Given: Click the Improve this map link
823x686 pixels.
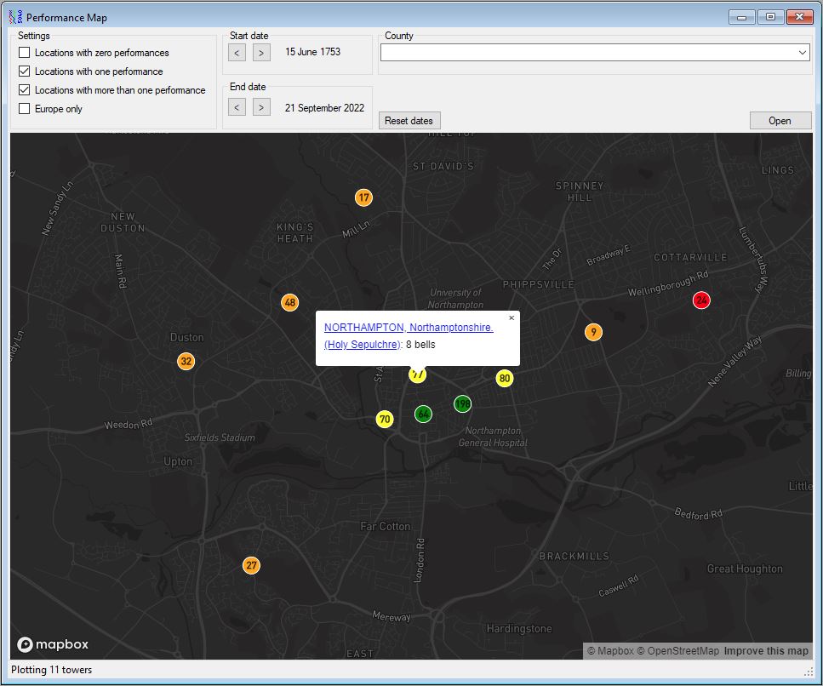Looking at the screenshot, I should tap(766, 651).
